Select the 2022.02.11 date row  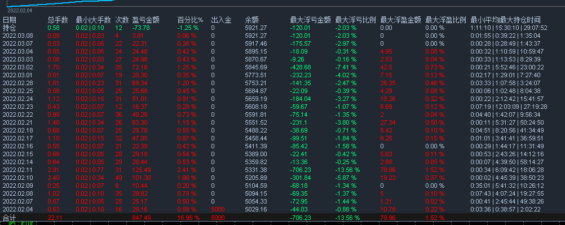click(17, 170)
